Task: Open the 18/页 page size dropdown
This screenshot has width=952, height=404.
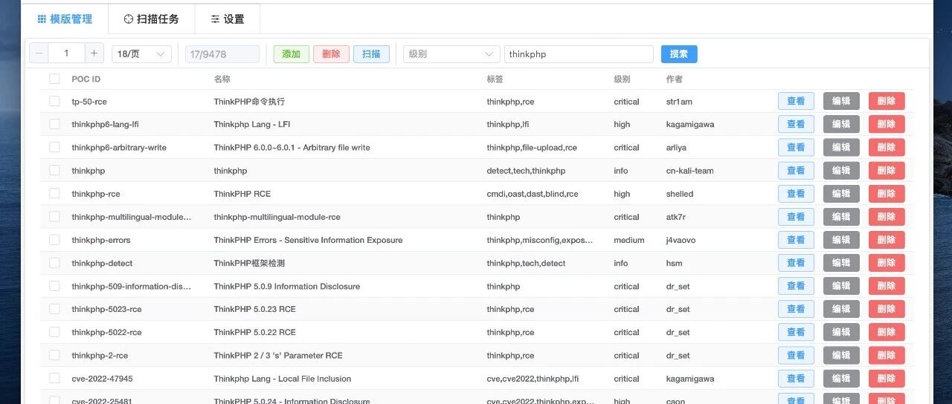Action: click(141, 53)
